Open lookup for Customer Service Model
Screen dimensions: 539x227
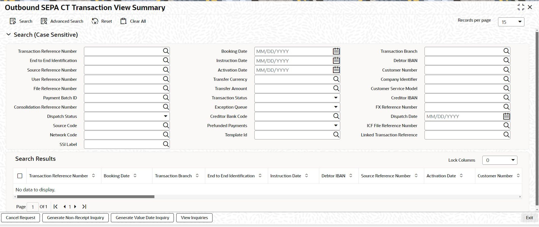pyautogui.click(x=506, y=88)
